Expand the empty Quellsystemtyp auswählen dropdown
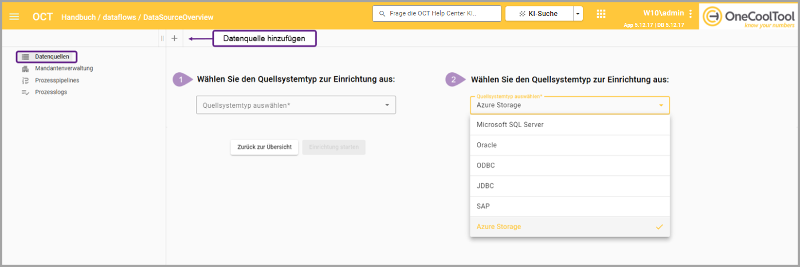 click(x=296, y=105)
